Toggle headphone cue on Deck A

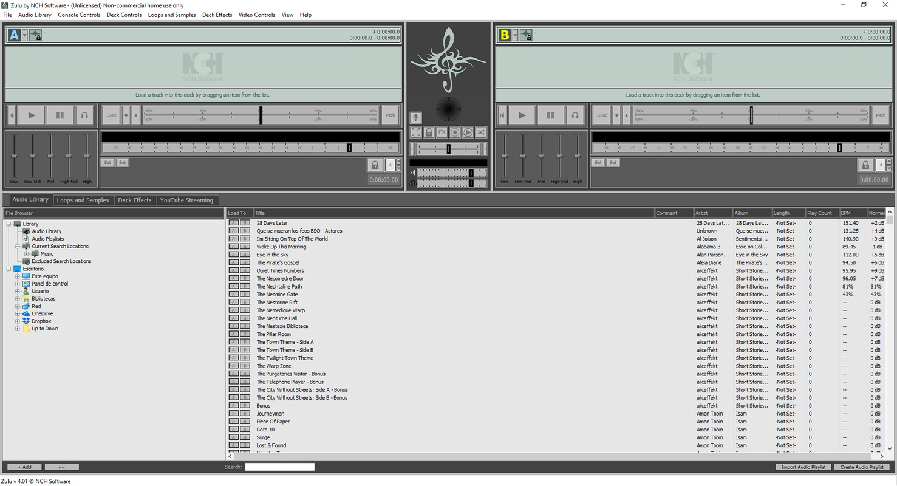(x=84, y=115)
